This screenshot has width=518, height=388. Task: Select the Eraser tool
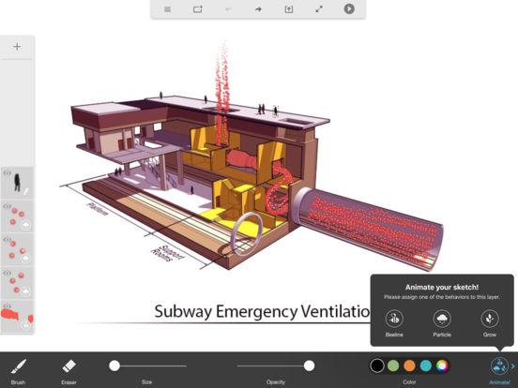69,370
